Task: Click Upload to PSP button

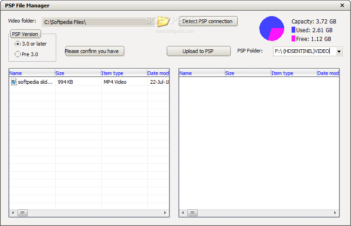Action: pyautogui.click(x=199, y=51)
